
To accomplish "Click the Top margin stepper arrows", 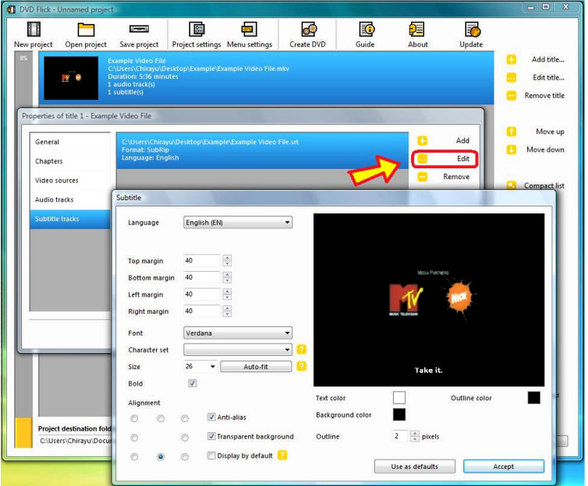I will tap(227, 260).
